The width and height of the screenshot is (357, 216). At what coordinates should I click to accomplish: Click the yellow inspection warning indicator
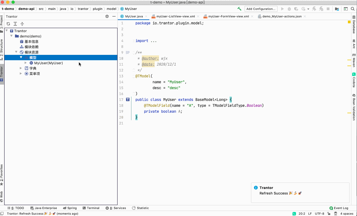[349, 22]
